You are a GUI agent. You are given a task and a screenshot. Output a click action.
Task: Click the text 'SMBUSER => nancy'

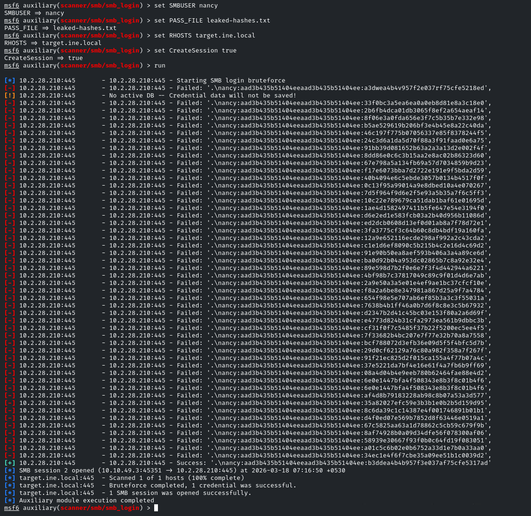[x=34, y=13]
